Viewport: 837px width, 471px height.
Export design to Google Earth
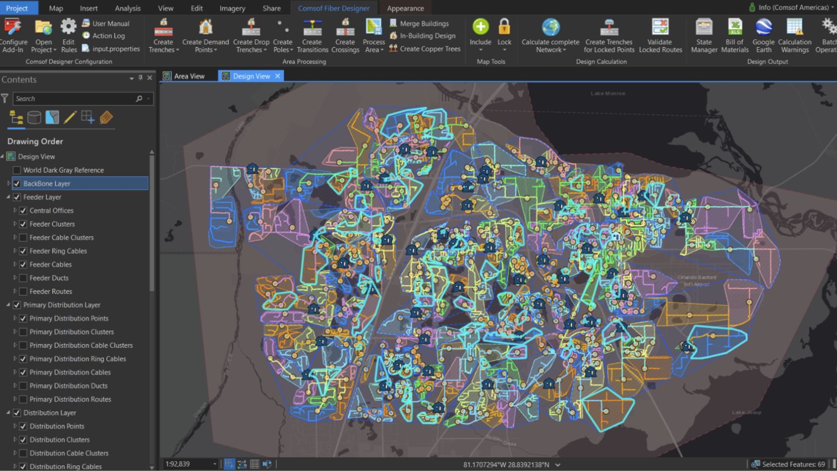763,36
